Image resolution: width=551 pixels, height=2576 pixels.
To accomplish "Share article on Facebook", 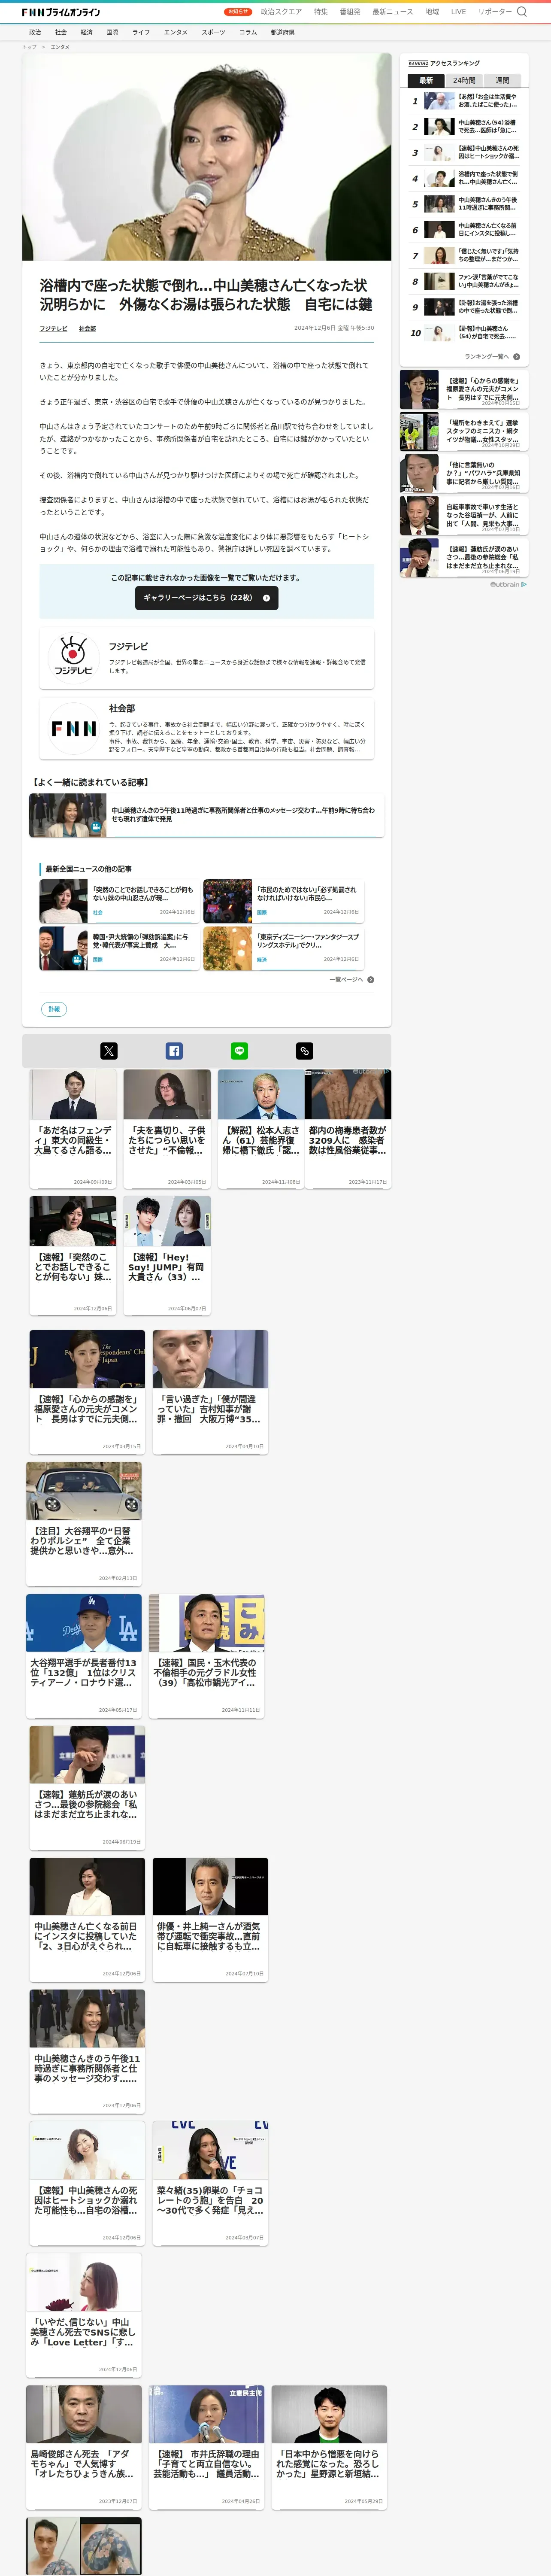I will pyautogui.click(x=174, y=1051).
